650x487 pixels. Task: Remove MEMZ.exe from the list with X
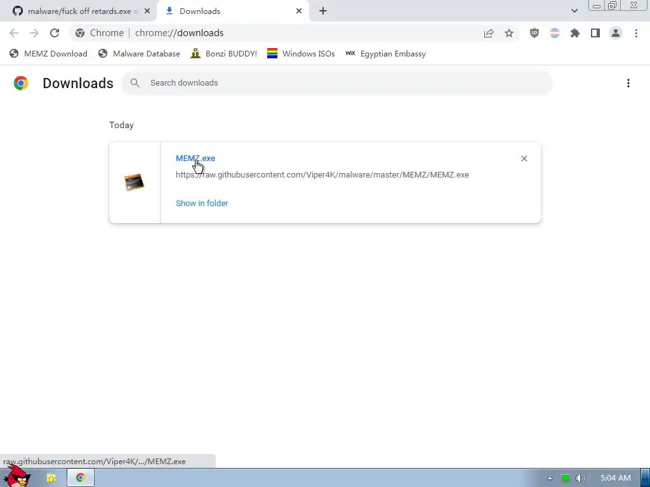pyautogui.click(x=524, y=159)
